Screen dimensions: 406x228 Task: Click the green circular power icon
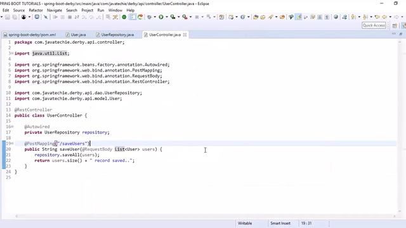pos(124,17)
